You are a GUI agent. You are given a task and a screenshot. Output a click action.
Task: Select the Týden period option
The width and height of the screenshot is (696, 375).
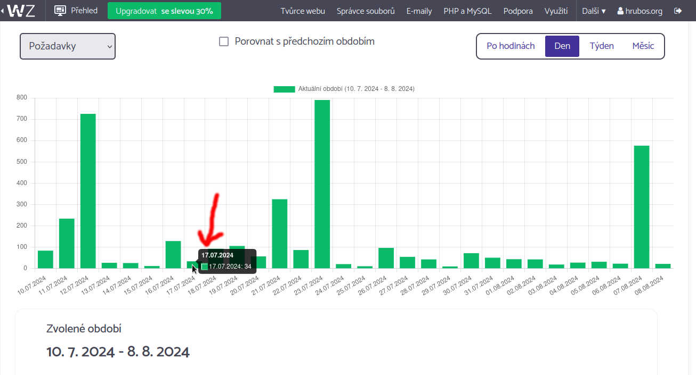602,46
